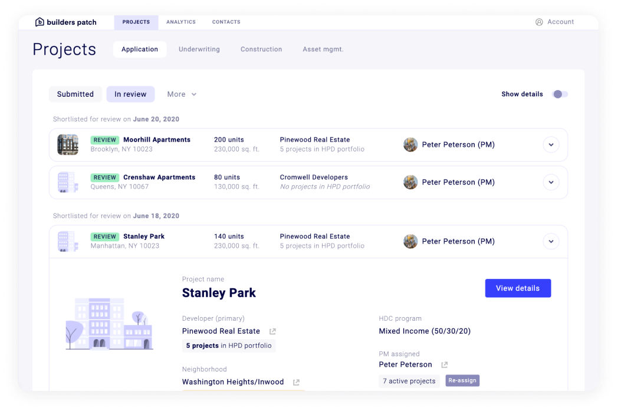Screen dimensions: 618x411
Task: Open Washington Heights/Inwood external link icon
Action: click(x=295, y=382)
